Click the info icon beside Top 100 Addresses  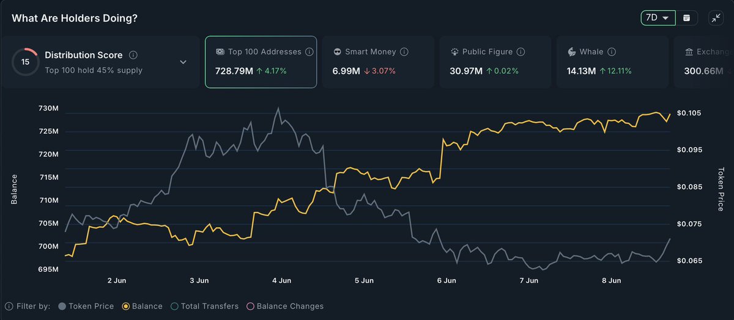click(309, 53)
